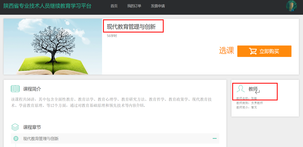
Task: Go to 首页 in the navigation bar
Action: 114,6
